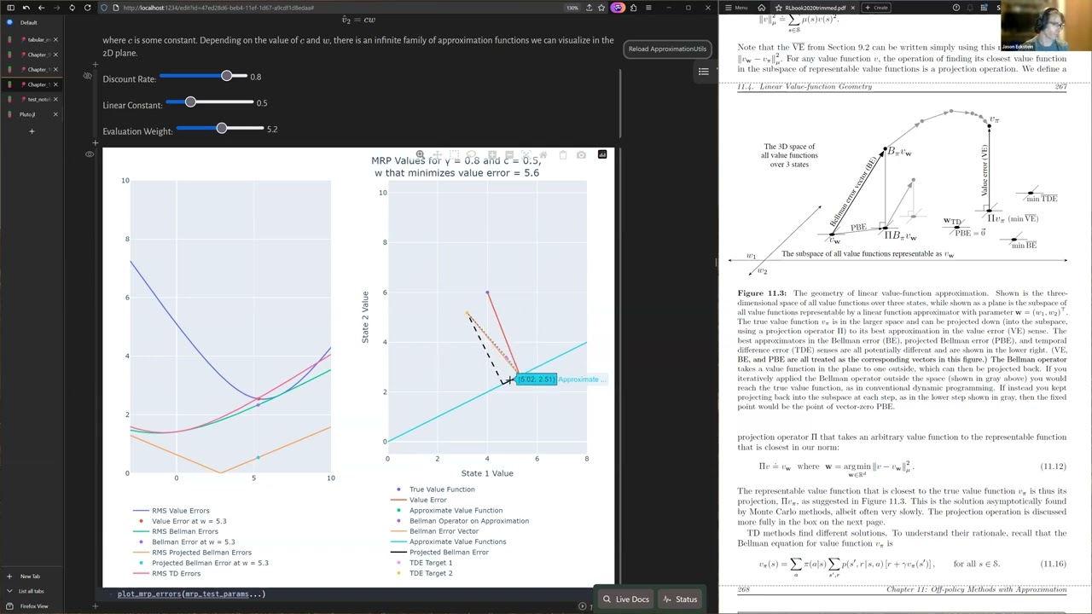Toggle TDE Target 1 legend entry

[421, 563]
